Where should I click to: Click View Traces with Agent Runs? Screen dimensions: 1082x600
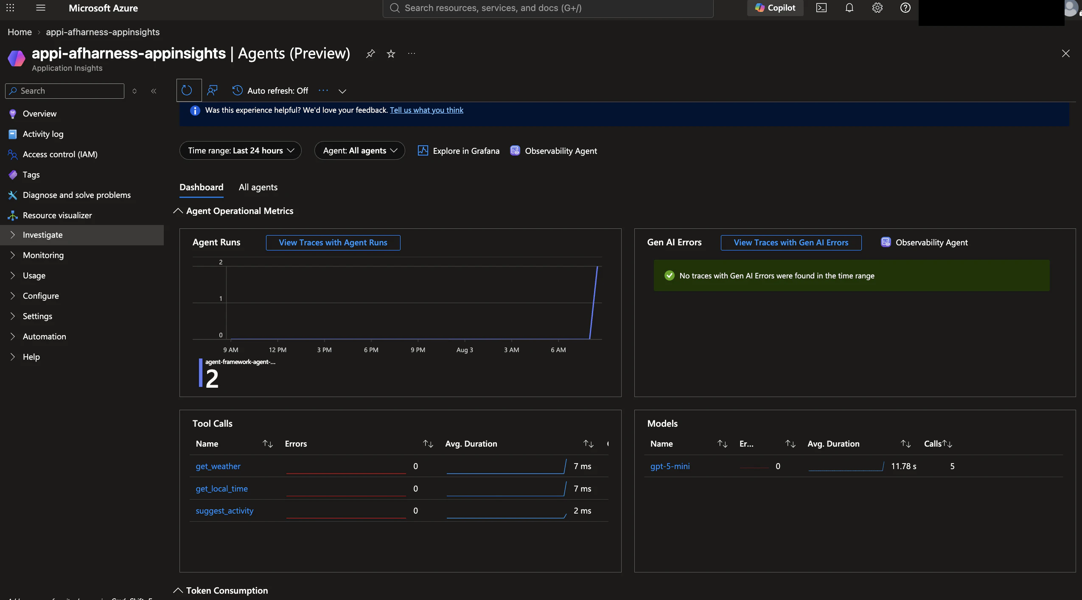[x=333, y=243]
